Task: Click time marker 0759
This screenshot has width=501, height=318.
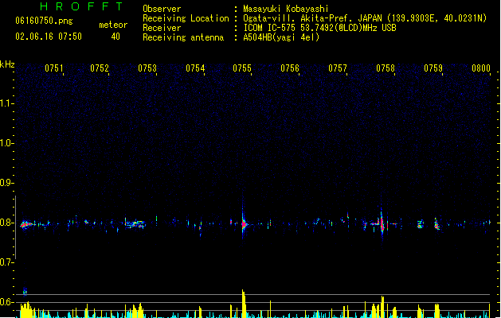Action: click(x=433, y=68)
